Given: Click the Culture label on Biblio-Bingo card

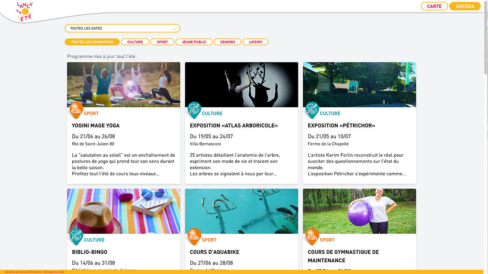Looking at the screenshot, I should click(94, 240).
